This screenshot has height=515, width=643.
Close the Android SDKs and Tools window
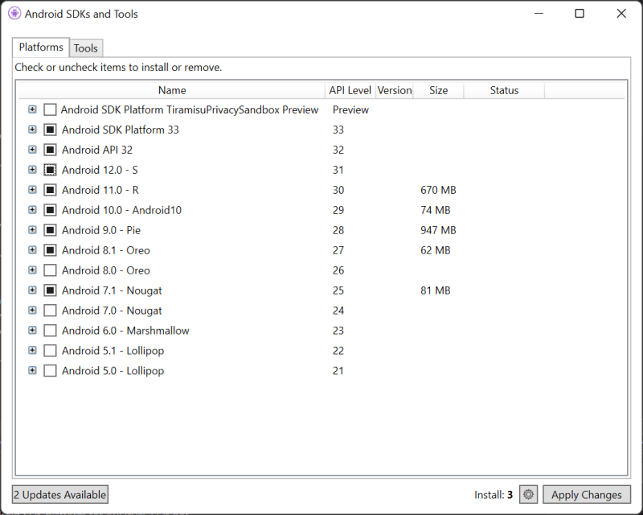pyautogui.click(x=621, y=14)
